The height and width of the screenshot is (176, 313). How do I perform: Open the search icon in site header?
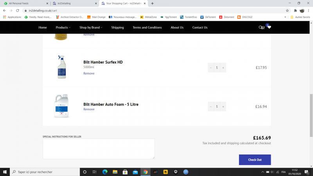[260, 27]
